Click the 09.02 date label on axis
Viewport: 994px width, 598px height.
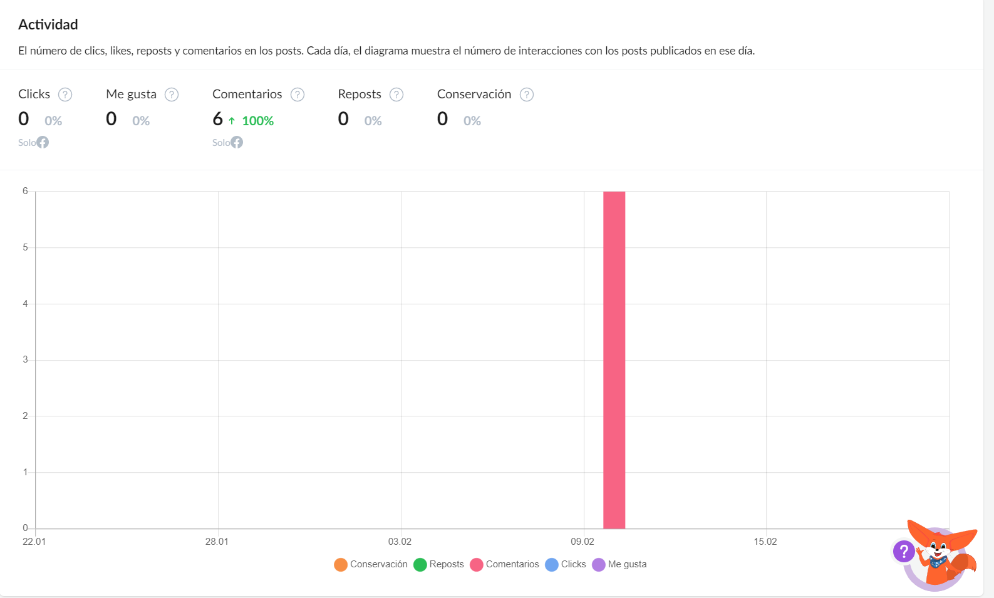click(x=582, y=542)
